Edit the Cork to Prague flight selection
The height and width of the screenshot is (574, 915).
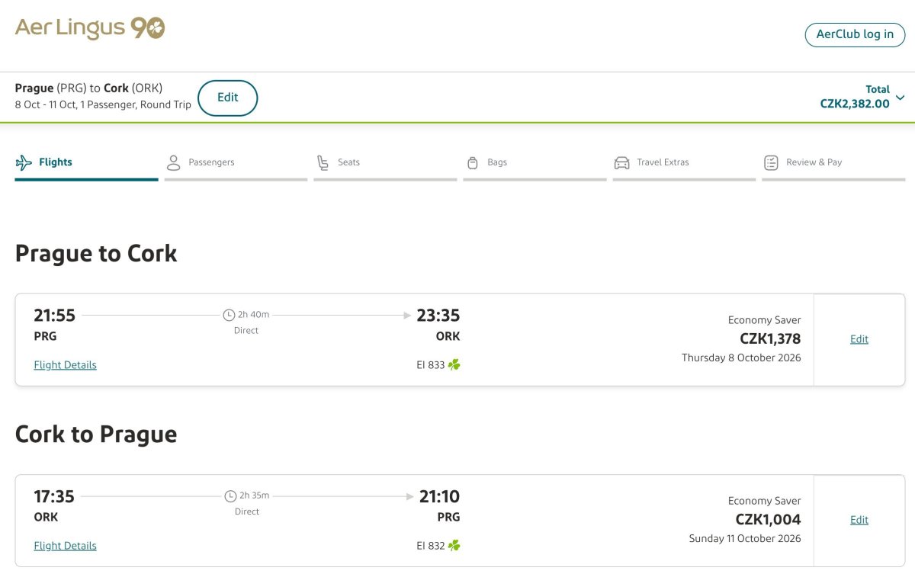point(859,520)
